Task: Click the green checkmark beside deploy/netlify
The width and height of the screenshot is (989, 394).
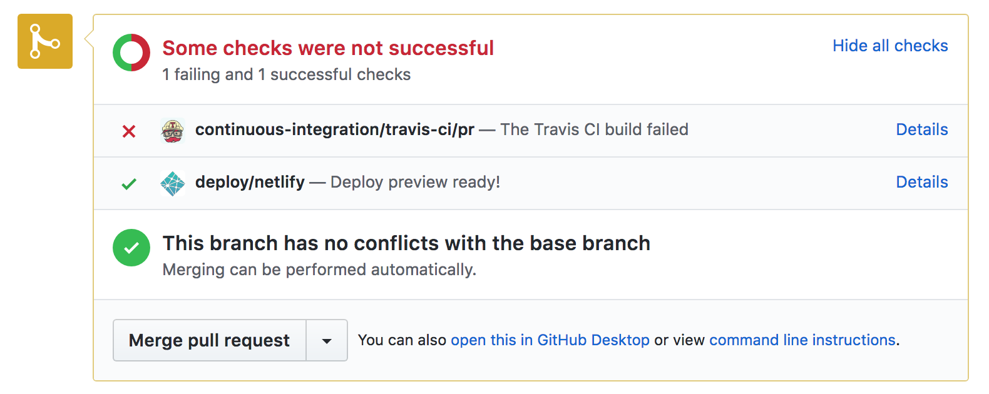Action: pyautogui.click(x=129, y=184)
